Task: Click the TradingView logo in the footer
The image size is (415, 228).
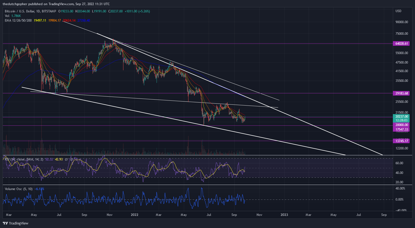Action: point(15,223)
